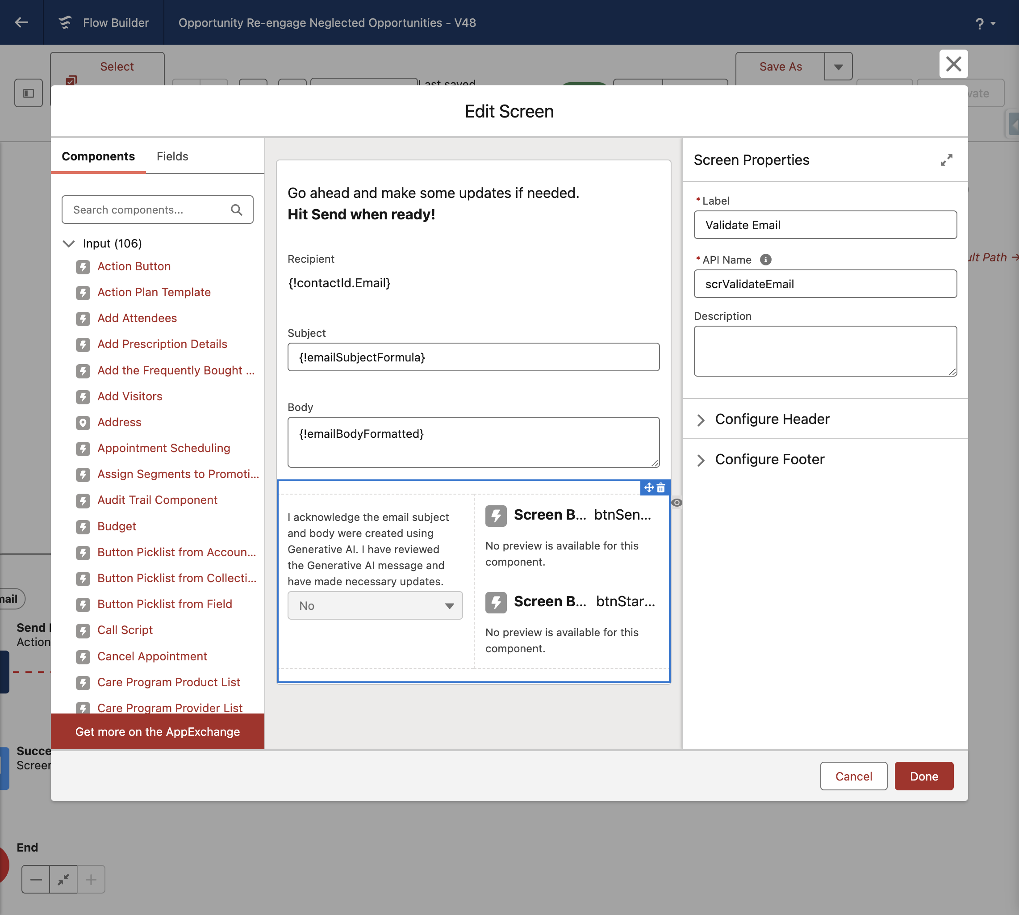The height and width of the screenshot is (915, 1019).
Task: Click the btnSen... Screen Button lightning icon
Action: pyautogui.click(x=496, y=516)
